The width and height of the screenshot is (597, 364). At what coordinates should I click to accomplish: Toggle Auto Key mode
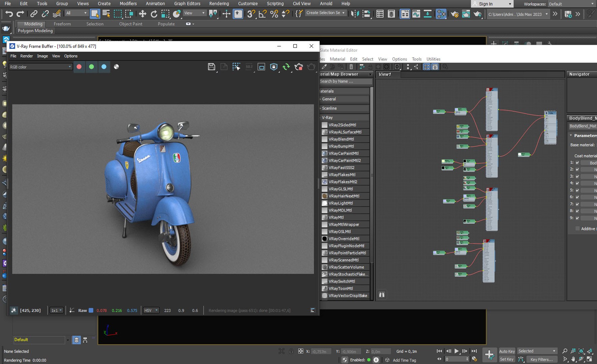[x=507, y=351]
